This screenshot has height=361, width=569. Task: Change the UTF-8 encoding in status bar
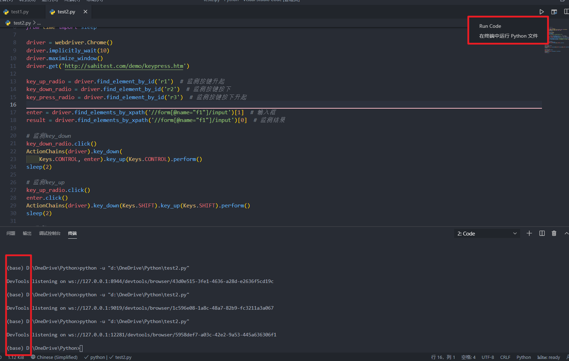(488, 357)
